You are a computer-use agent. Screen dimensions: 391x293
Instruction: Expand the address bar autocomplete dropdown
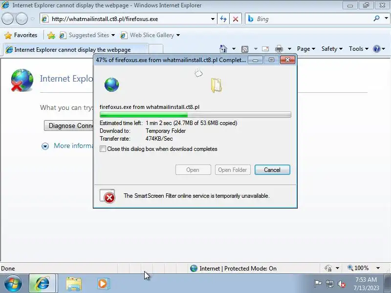pyautogui.click(x=213, y=19)
